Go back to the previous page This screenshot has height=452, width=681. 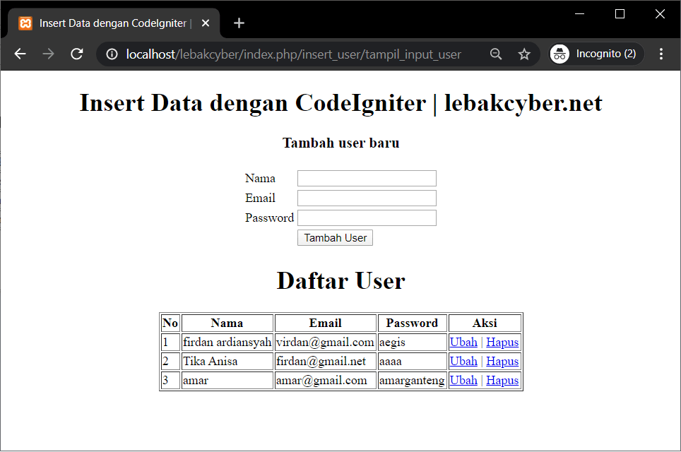[20, 54]
